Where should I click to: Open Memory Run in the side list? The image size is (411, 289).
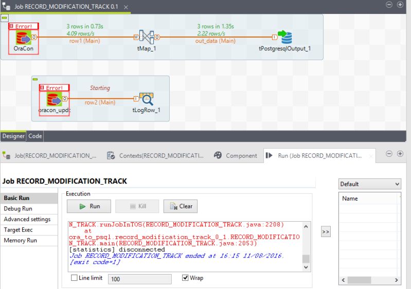point(29,241)
